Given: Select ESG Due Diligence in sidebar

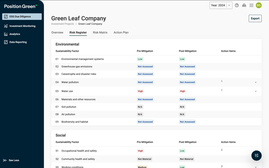Looking at the screenshot, I should pyautogui.click(x=22, y=17).
